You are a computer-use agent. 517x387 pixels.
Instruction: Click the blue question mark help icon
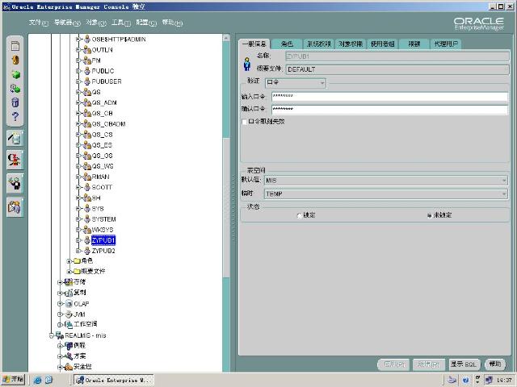(15, 118)
